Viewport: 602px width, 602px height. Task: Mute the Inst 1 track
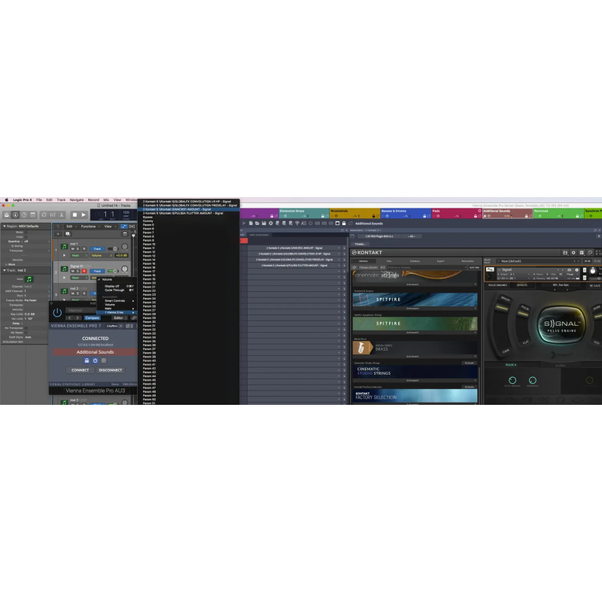pyautogui.click(x=73, y=248)
